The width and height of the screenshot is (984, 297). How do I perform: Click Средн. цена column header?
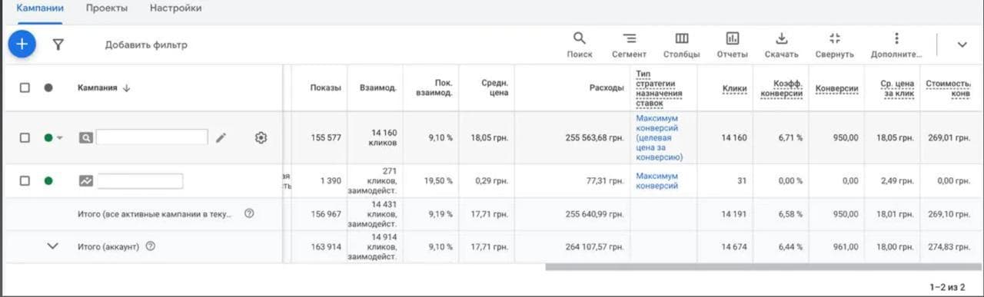click(495, 87)
